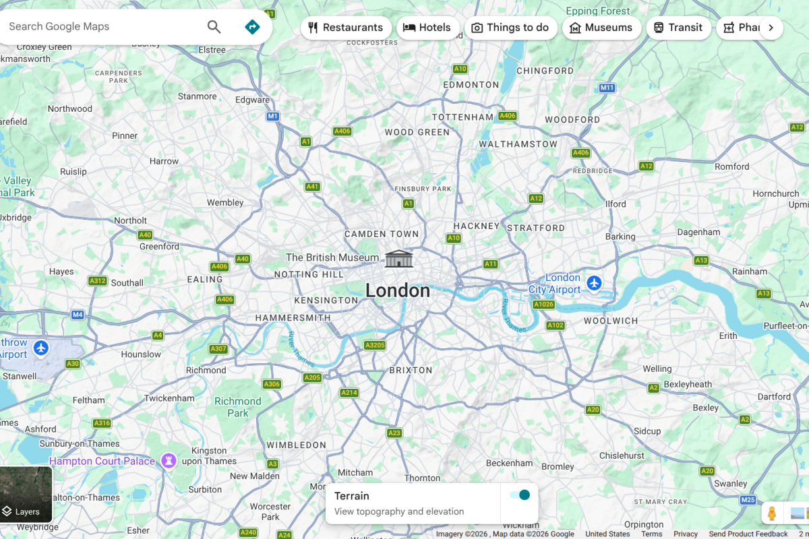Show Museums on the map

pyautogui.click(x=601, y=28)
